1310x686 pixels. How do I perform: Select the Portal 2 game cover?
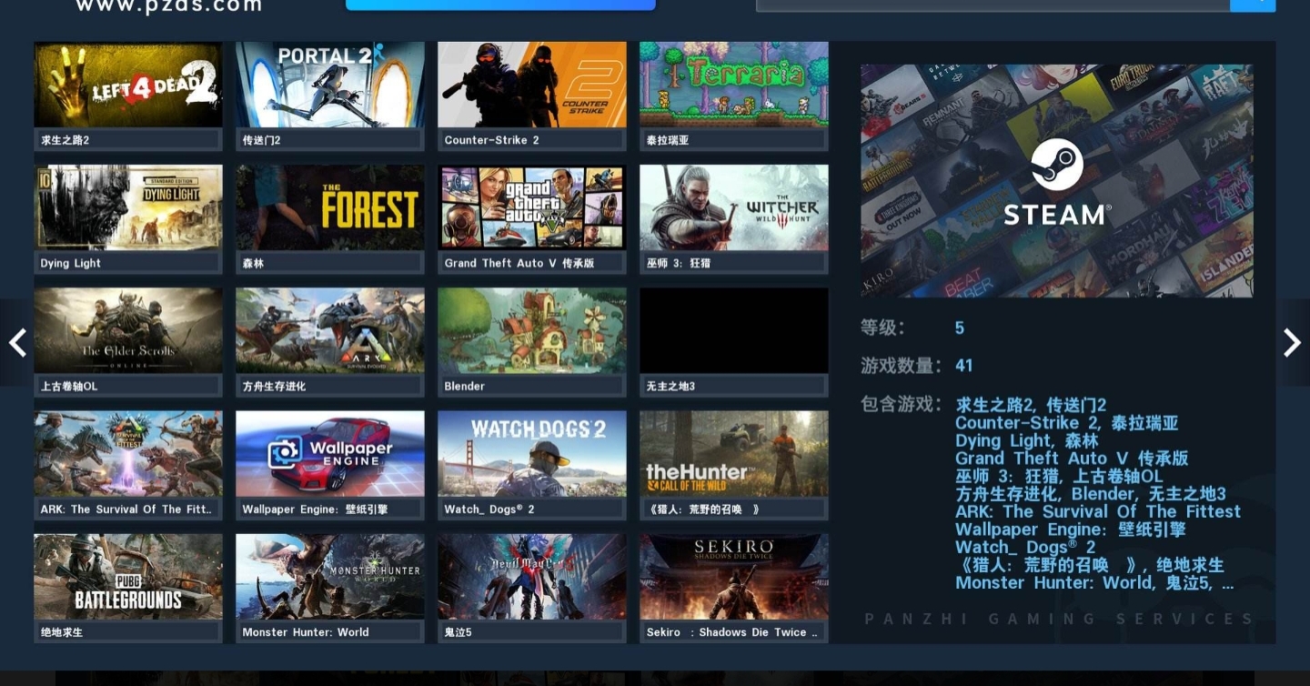tap(330, 85)
